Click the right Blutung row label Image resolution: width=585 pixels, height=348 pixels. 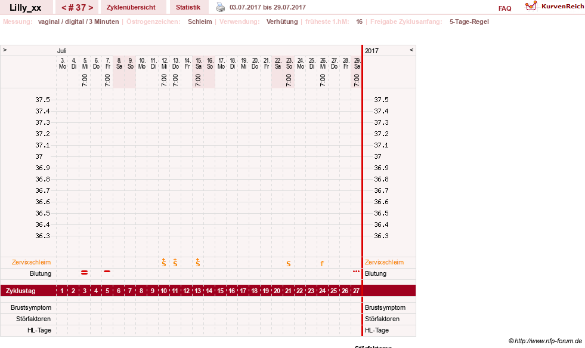click(376, 273)
